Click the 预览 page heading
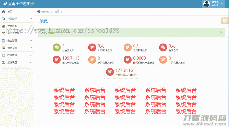 (x=44, y=21)
